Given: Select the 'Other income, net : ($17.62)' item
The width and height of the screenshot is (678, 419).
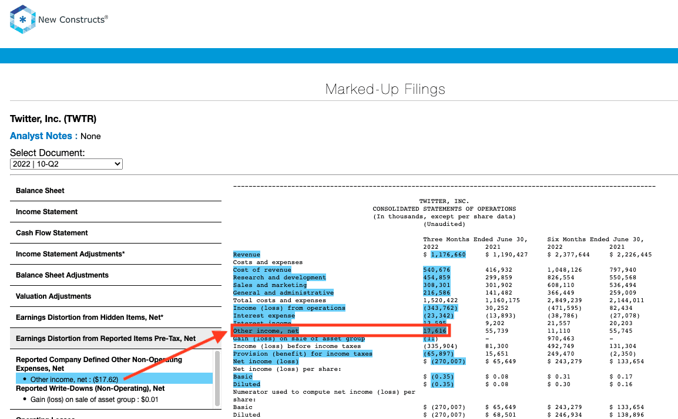Looking at the screenshot, I should tap(114, 379).
